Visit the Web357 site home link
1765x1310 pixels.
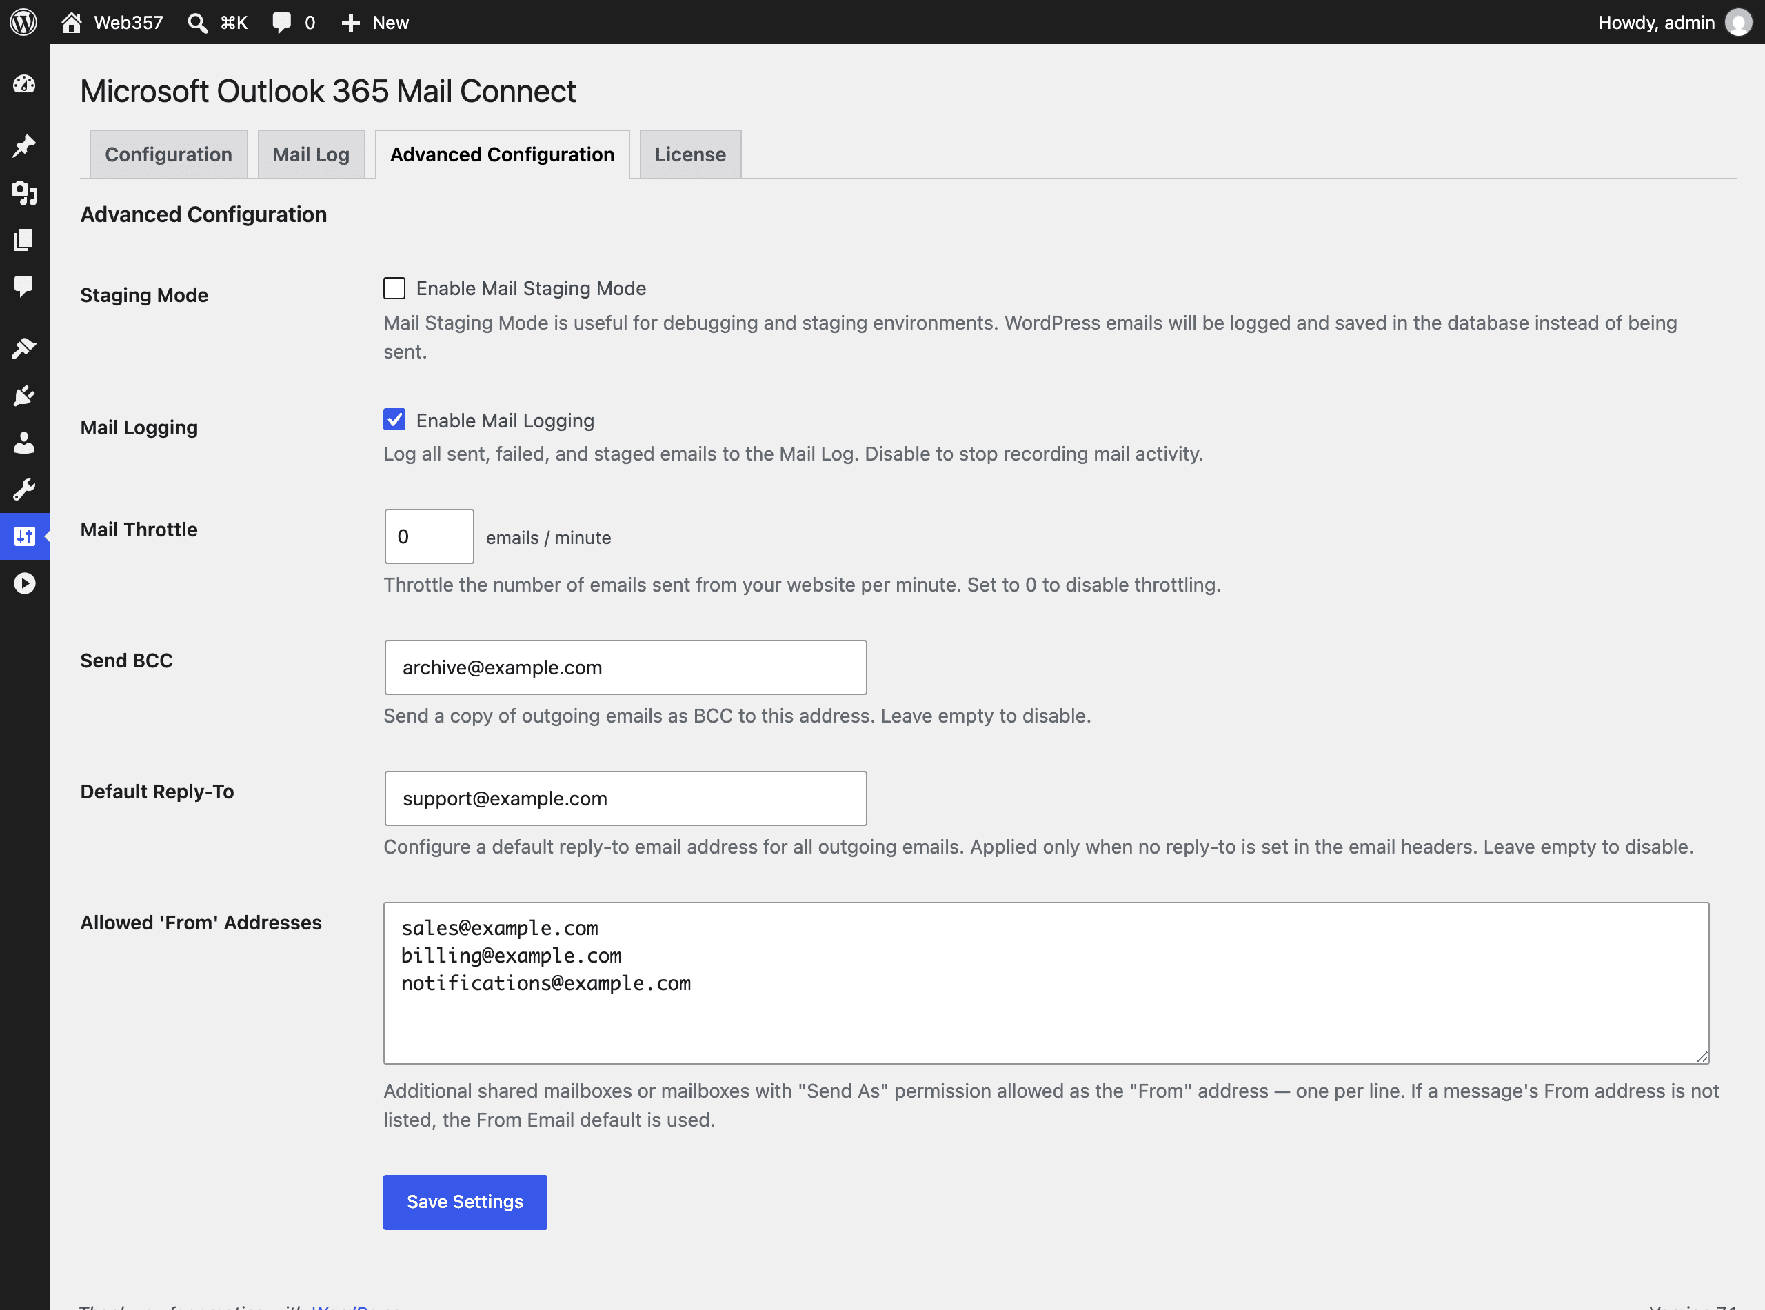click(112, 22)
